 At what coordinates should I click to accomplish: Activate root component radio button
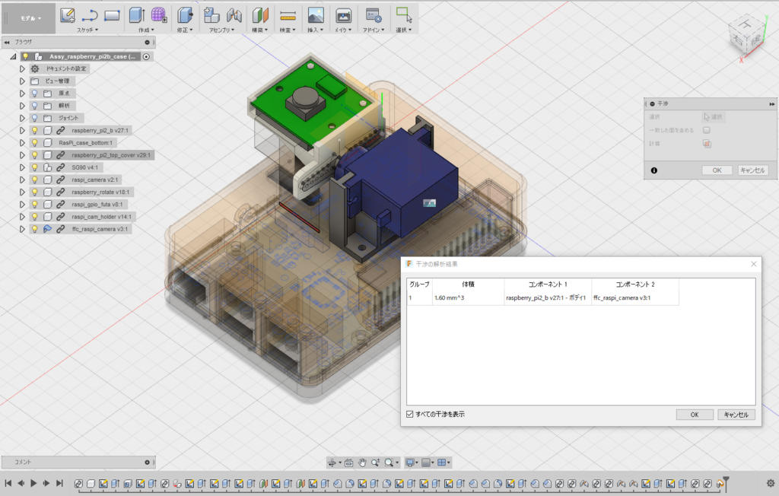[x=146, y=56]
